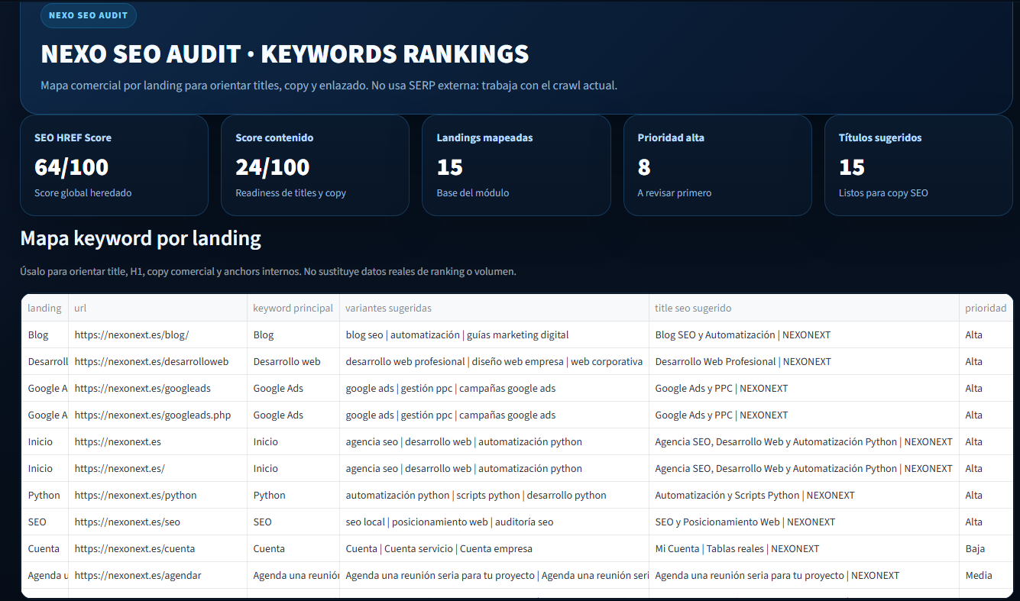
Task: Click the Prioridad alta summary card
Action: pos(717,165)
